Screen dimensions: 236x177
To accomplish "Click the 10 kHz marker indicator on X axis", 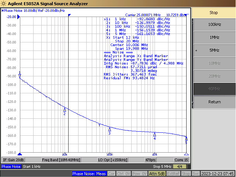I will tap(65, 154).
